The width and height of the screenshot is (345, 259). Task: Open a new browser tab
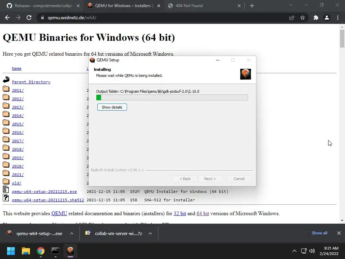pos(252,6)
